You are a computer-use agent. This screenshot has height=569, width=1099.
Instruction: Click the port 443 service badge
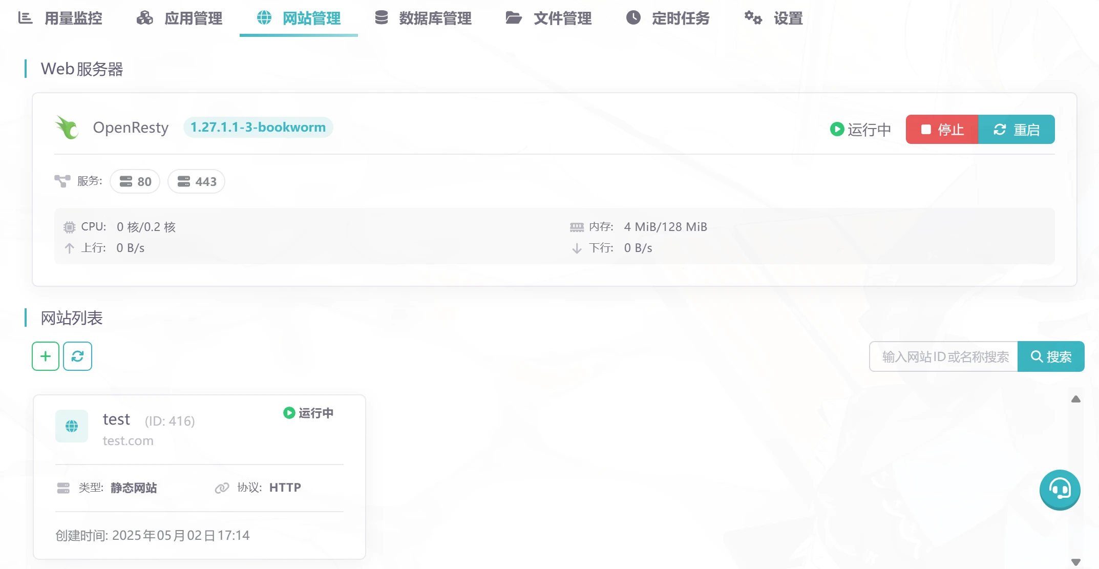click(197, 181)
